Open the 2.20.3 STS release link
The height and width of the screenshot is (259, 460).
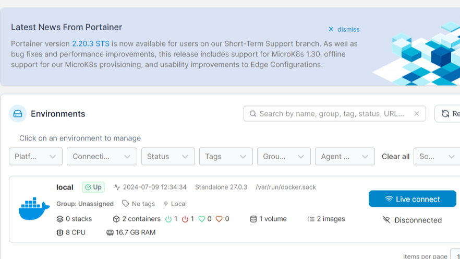[91, 44]
